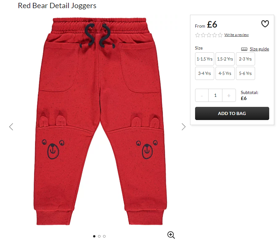This screenshot has width=278, height=241.
Task: Pick the 5-6 Yrs size option
Action: tap(245, 73)
